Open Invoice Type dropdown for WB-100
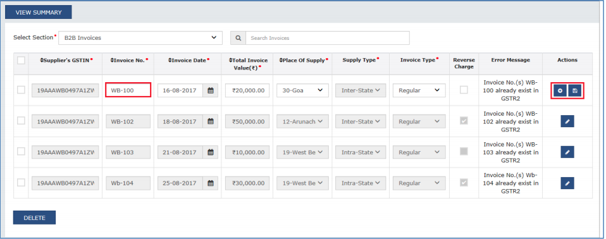Image resolution: width=606 pixels, height=239 pixels. point(419,90)
